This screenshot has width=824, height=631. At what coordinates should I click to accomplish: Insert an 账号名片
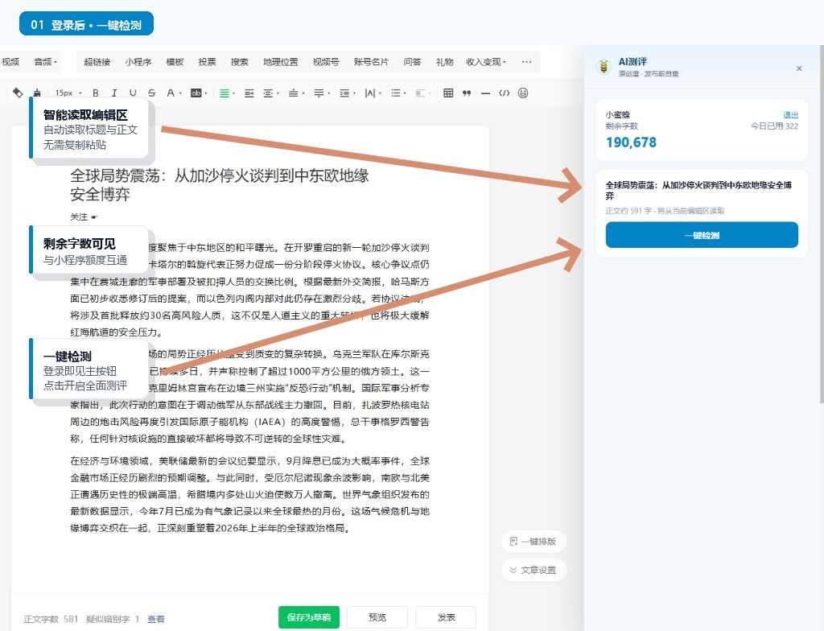point(371,62)
